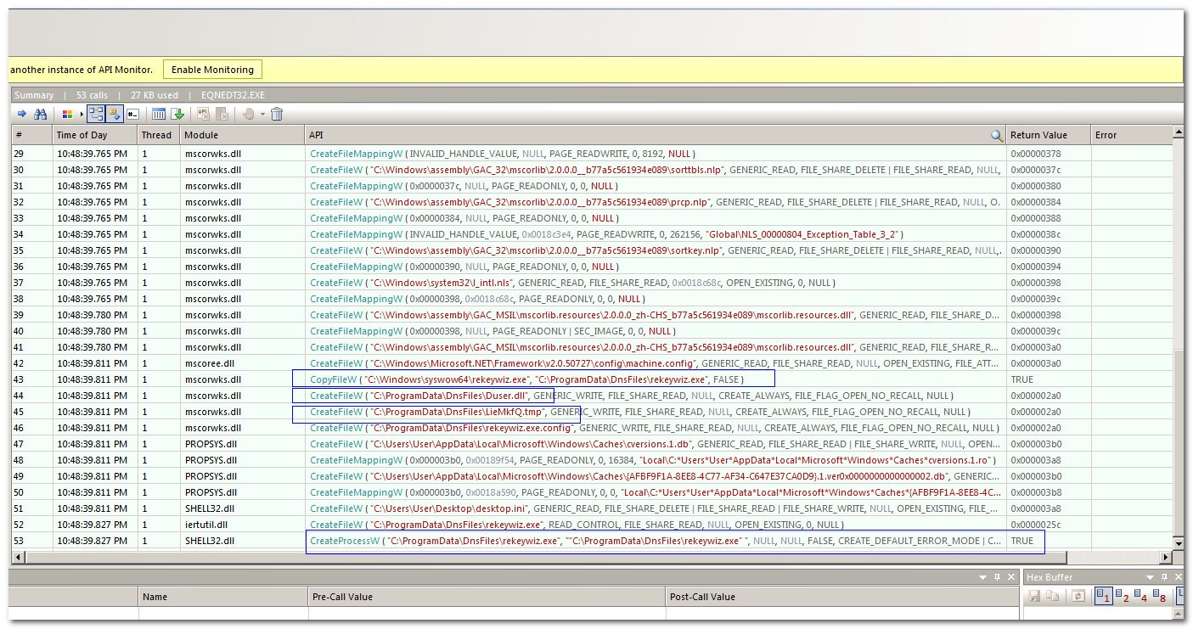The height and width of the screenshot is (629, 1193).
Task: Click the trash can clear icon
Action: 277,114
